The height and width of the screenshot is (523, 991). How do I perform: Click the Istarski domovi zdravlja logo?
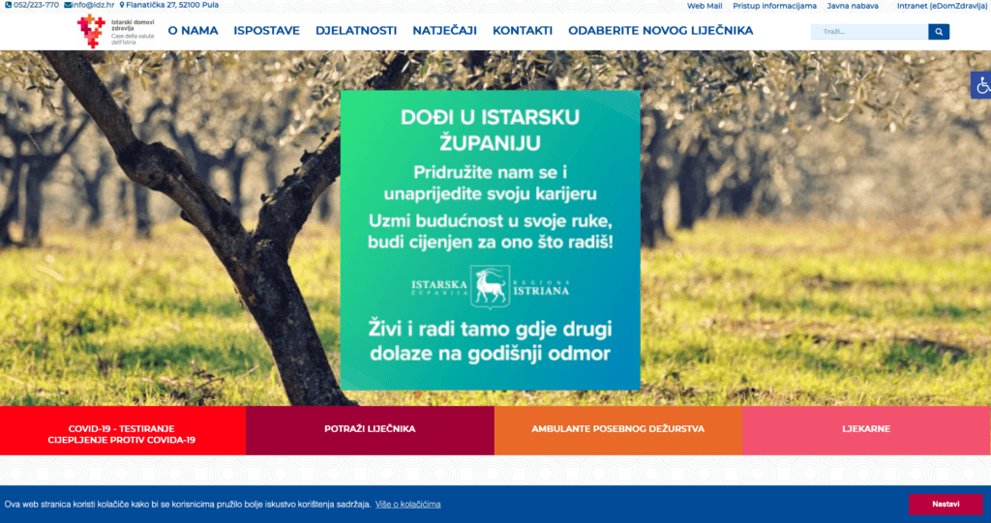click(116, 31)
